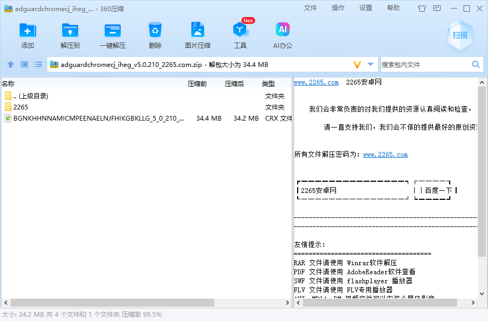488x321 pixels.
Task: Click the 友情提示 text in comment
Action: 310,244
